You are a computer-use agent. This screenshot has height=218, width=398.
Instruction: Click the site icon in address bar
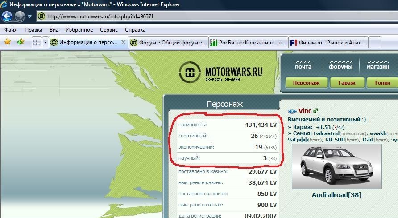(x=41, y=16)
